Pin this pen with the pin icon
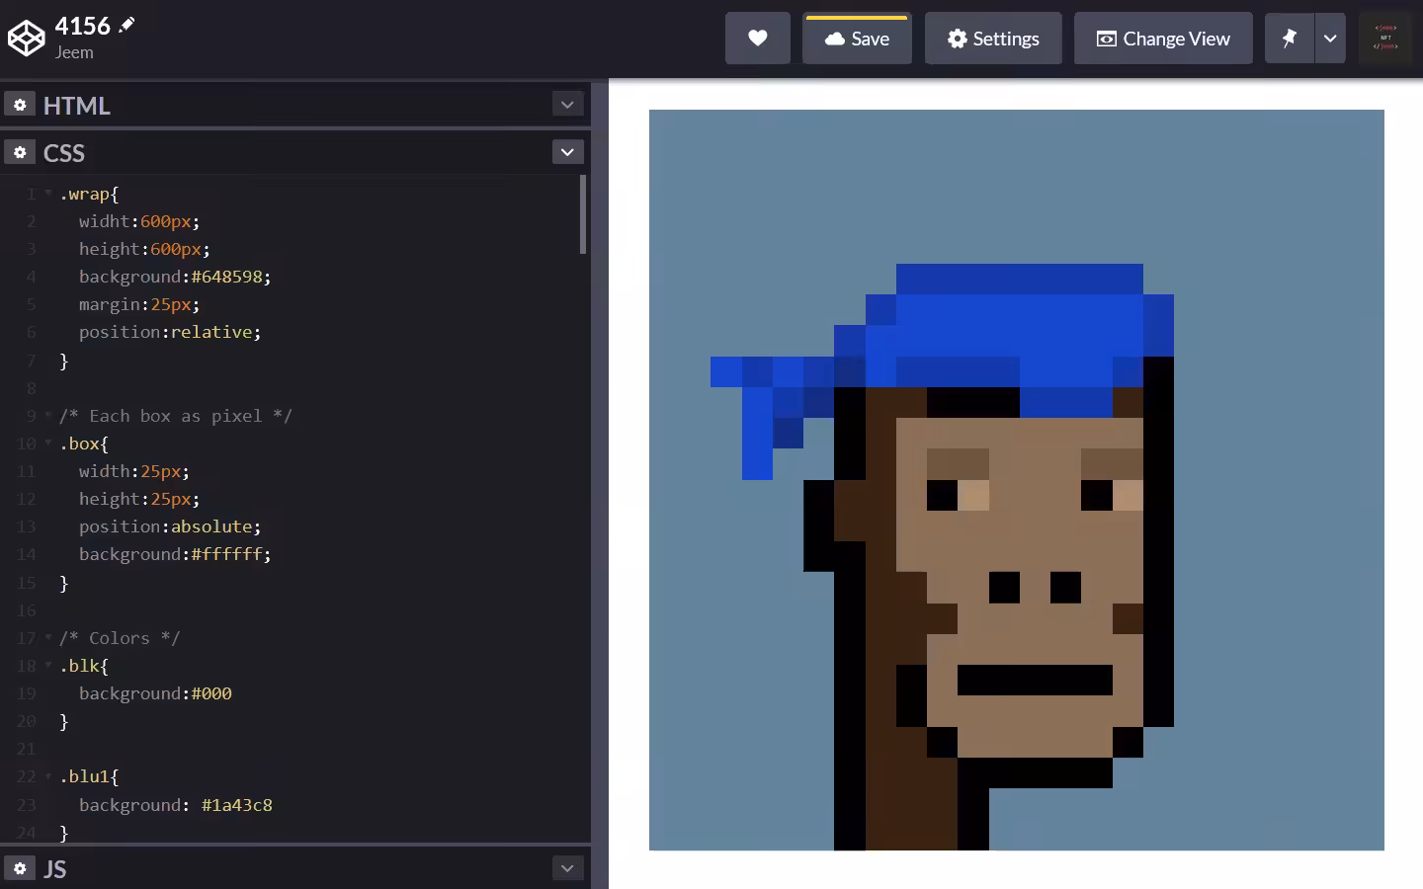1423x889 pixels. tap(1290, 39)
